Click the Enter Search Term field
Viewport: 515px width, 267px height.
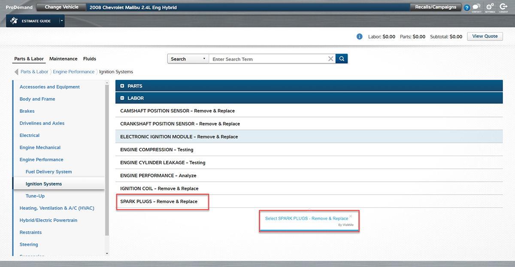(268, 59)
